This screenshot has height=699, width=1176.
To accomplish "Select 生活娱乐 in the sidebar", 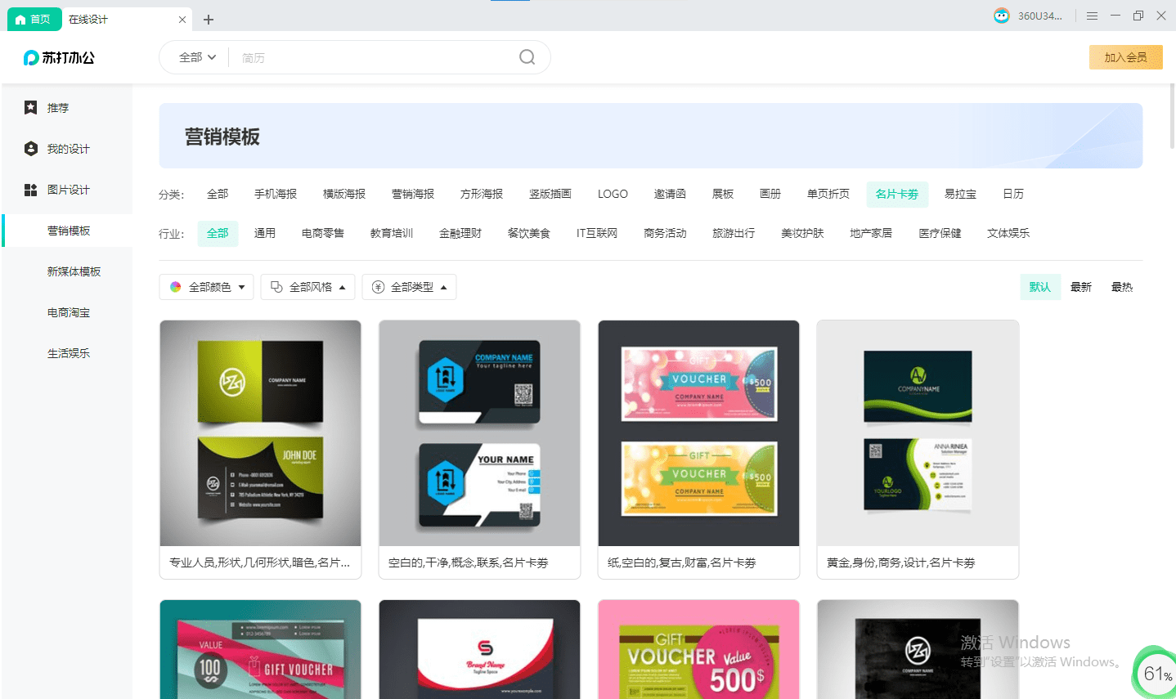I will click(69, 353).
